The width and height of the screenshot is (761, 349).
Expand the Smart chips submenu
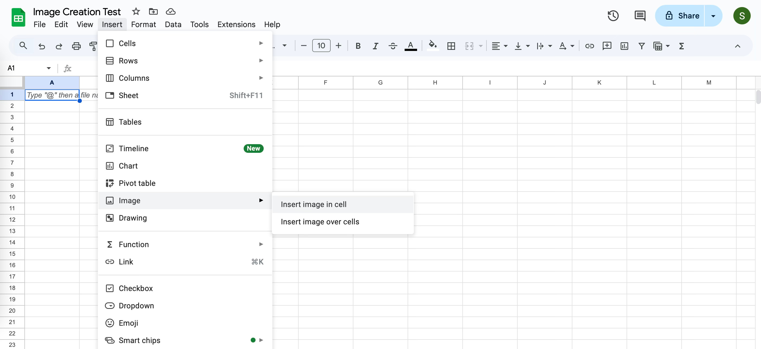tap(185, 340)
